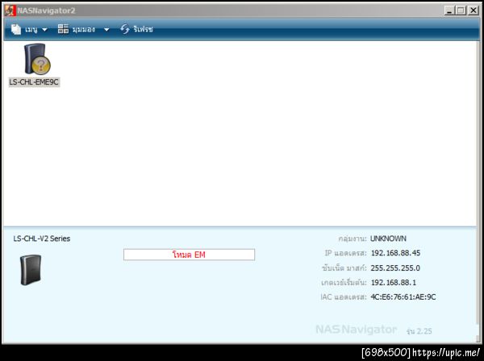The height and width of the screenshot is (361, 484).
Task: Expand the เมนู dropdown arrow
Action: click(x=44, y=30)
